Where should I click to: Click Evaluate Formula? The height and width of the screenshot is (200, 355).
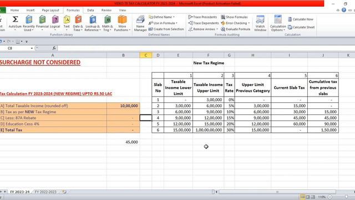[235, 29]
